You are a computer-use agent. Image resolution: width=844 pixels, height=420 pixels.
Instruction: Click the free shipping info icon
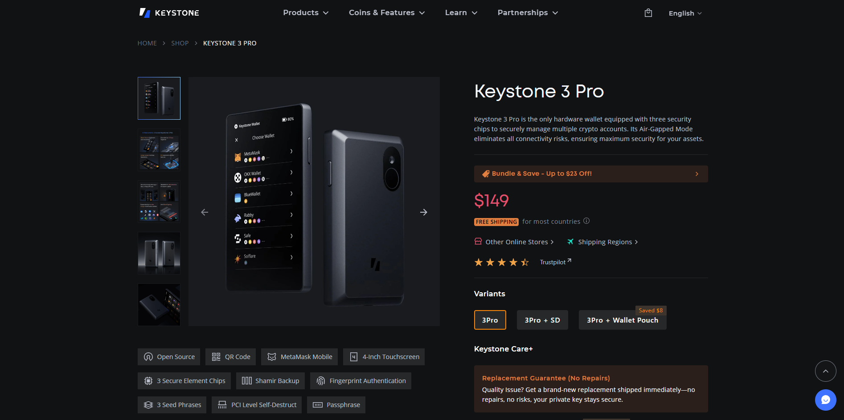[586, 221]
